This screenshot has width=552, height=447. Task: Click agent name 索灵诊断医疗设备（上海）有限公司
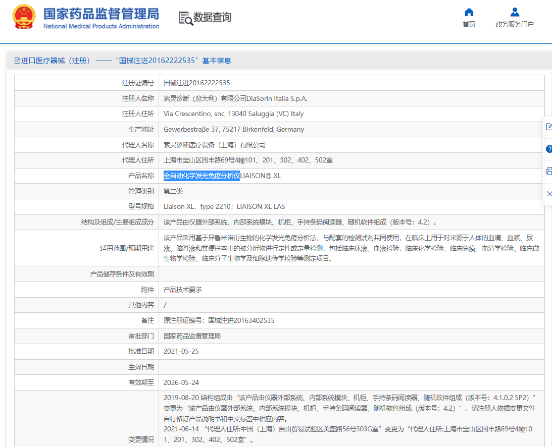coord(215,145)
